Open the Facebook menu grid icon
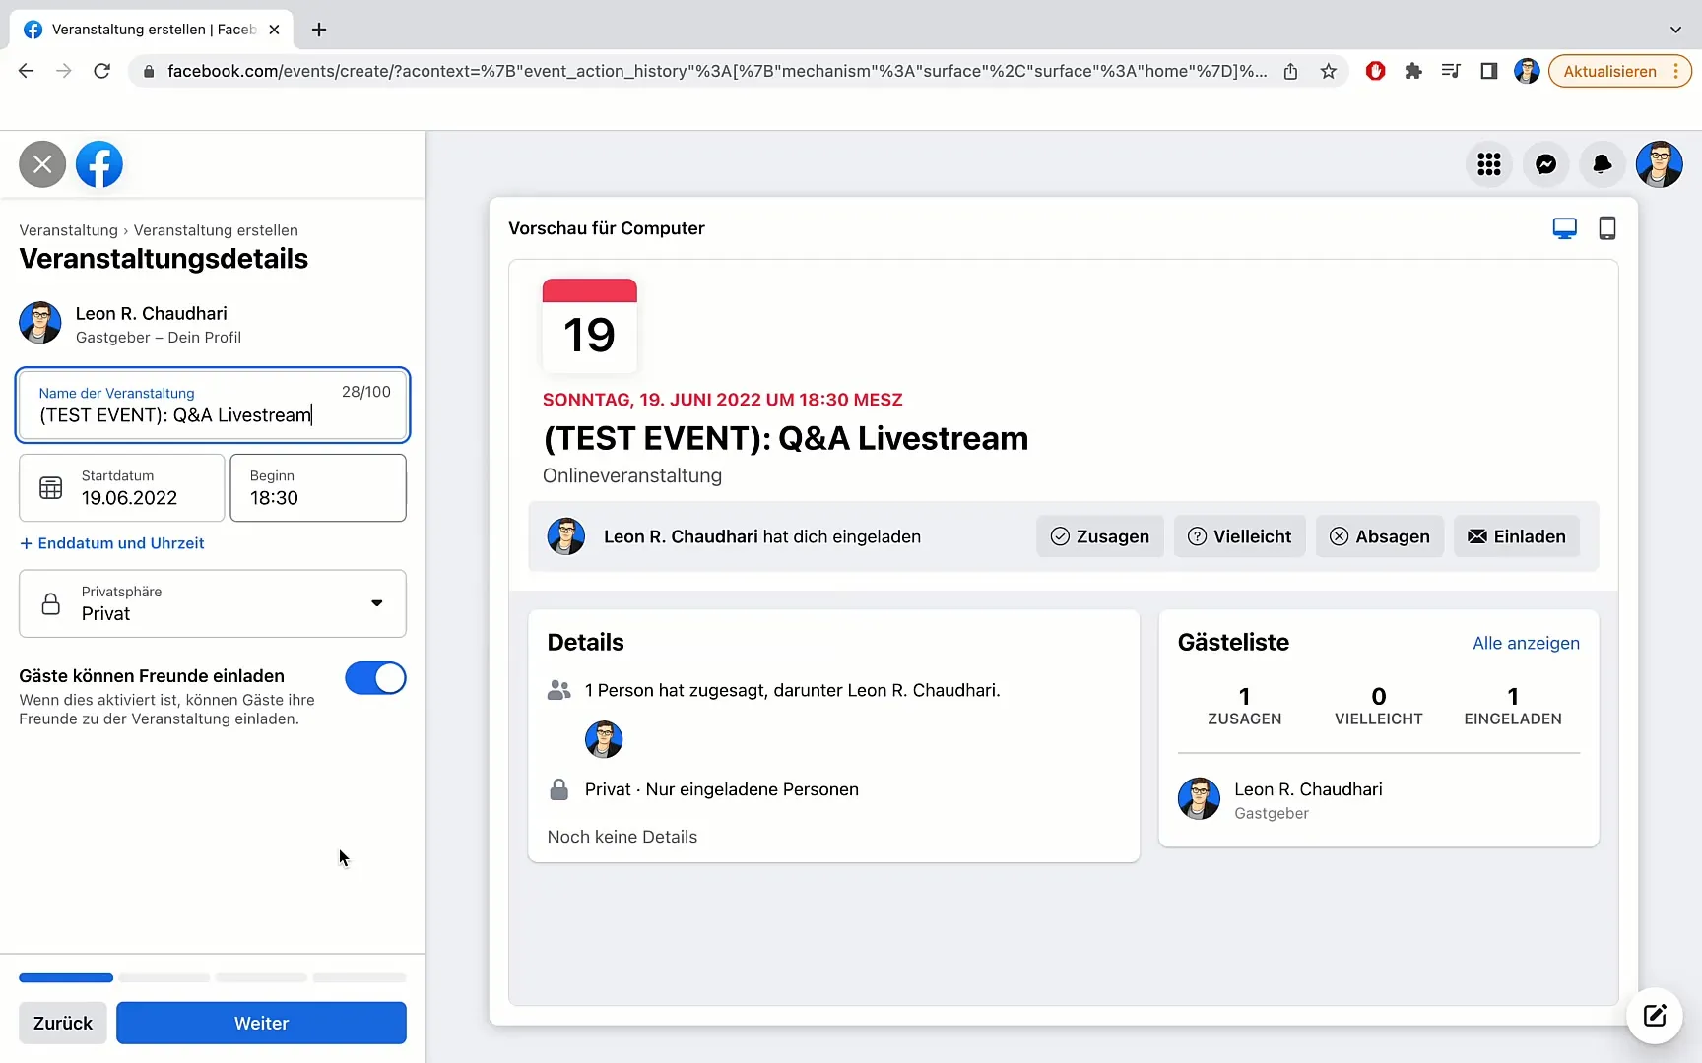Image resolution: width=1702 pixels, height=1063 pixels. 1488,164
